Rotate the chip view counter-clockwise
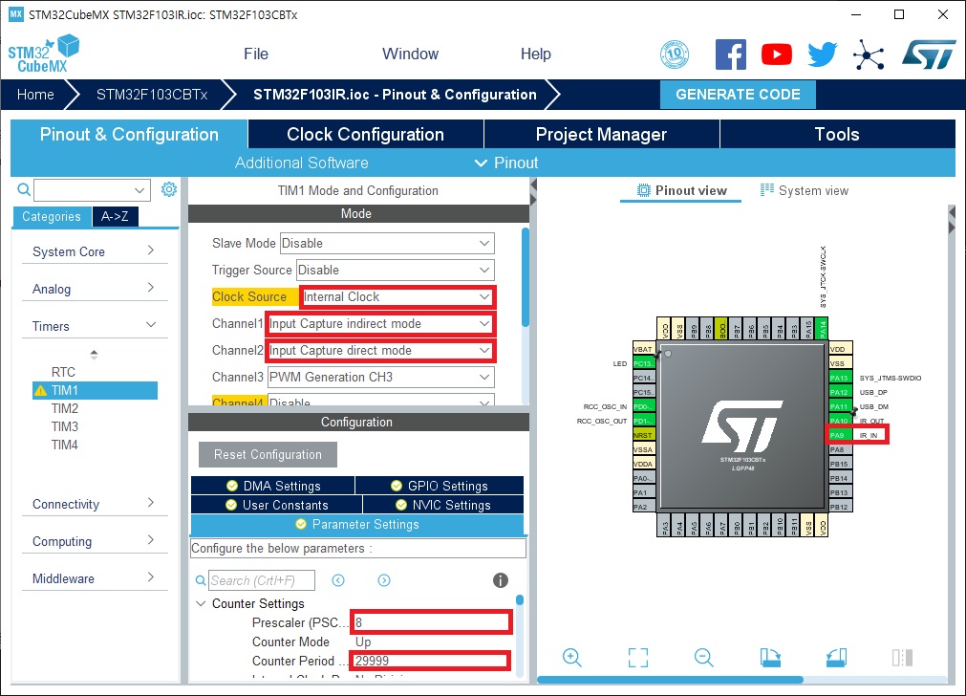The height and width of the screenshot is (696, 966). 836,657
